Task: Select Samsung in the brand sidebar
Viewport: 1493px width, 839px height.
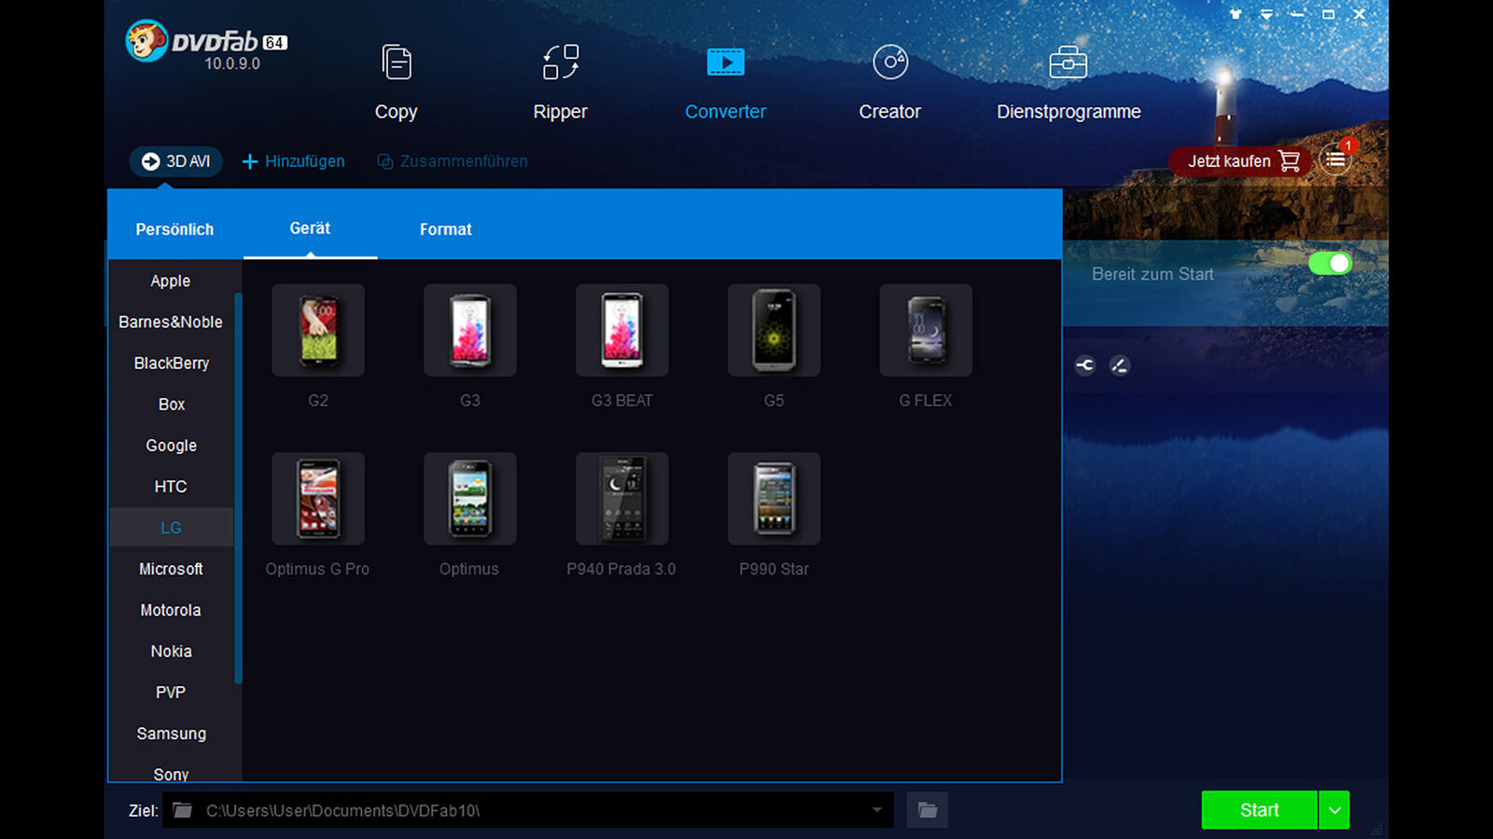Action: (x=171, y=734)
